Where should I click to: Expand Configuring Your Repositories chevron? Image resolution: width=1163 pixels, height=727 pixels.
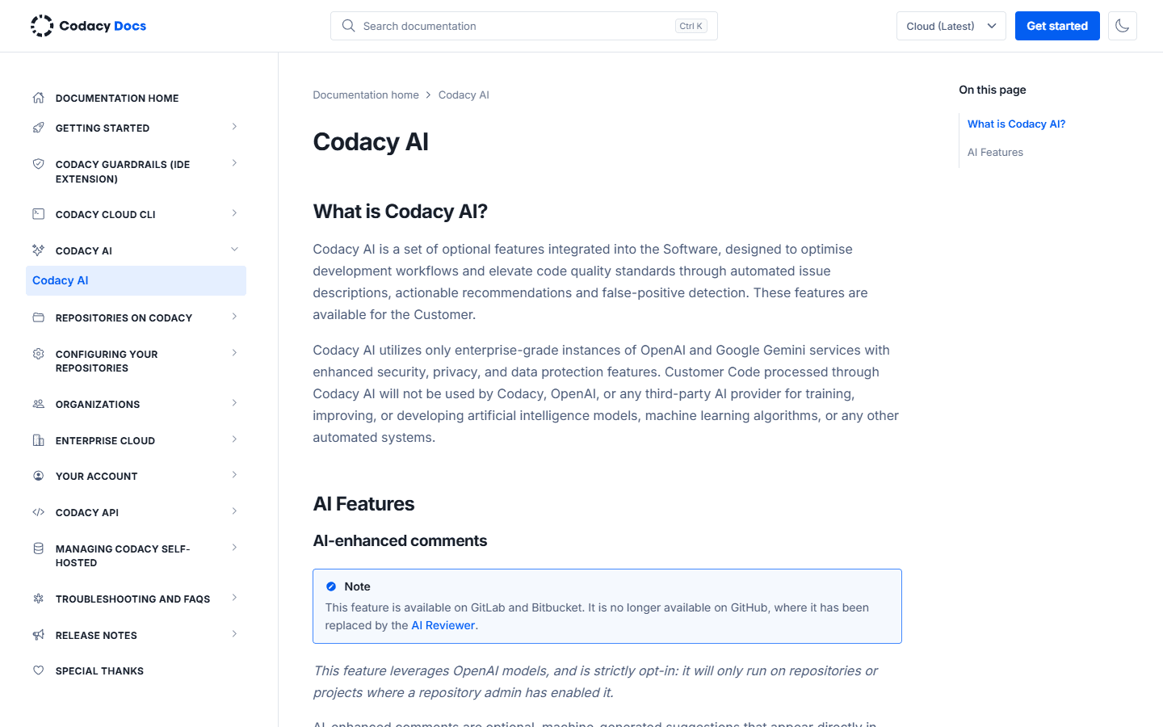click(234, 353)
